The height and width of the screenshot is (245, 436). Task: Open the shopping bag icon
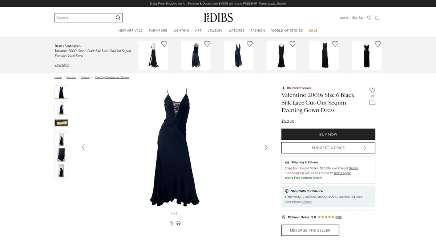[x=377, y=18]
